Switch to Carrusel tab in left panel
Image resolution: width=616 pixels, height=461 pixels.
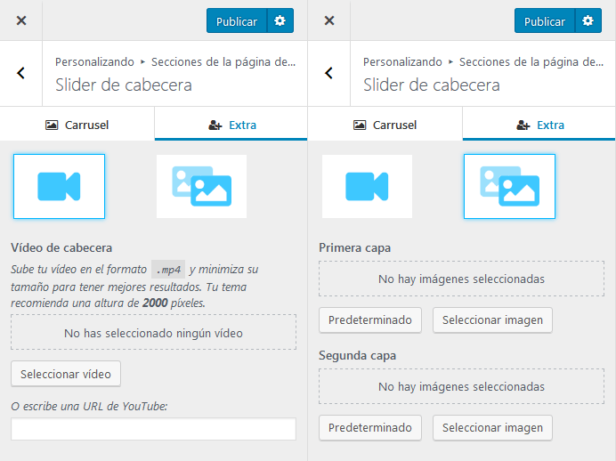click(x=77, y=125)
